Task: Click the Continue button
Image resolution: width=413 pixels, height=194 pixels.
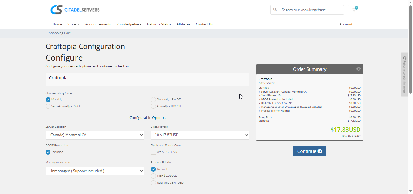Action: [309, 151]
